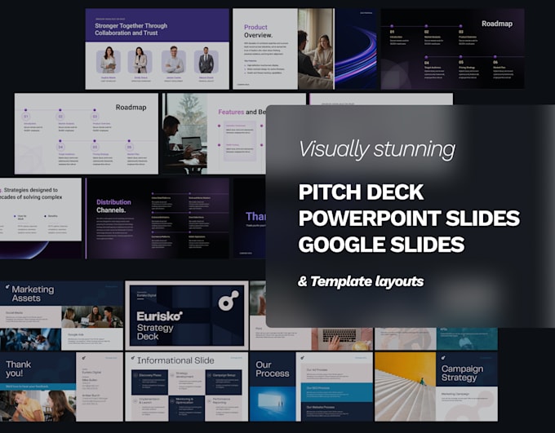Viewport: 555px width, 433px height.
Task: Select the fourth team member photo, man in dark suit
Action: point(206,61)
